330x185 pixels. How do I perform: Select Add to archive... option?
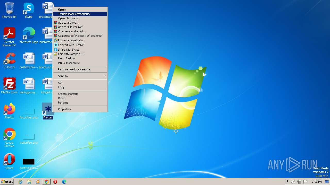click(80, 23)
